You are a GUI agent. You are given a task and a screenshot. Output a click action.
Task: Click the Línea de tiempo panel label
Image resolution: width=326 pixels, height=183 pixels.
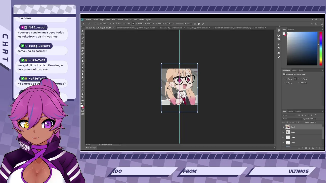coord(91,148)
